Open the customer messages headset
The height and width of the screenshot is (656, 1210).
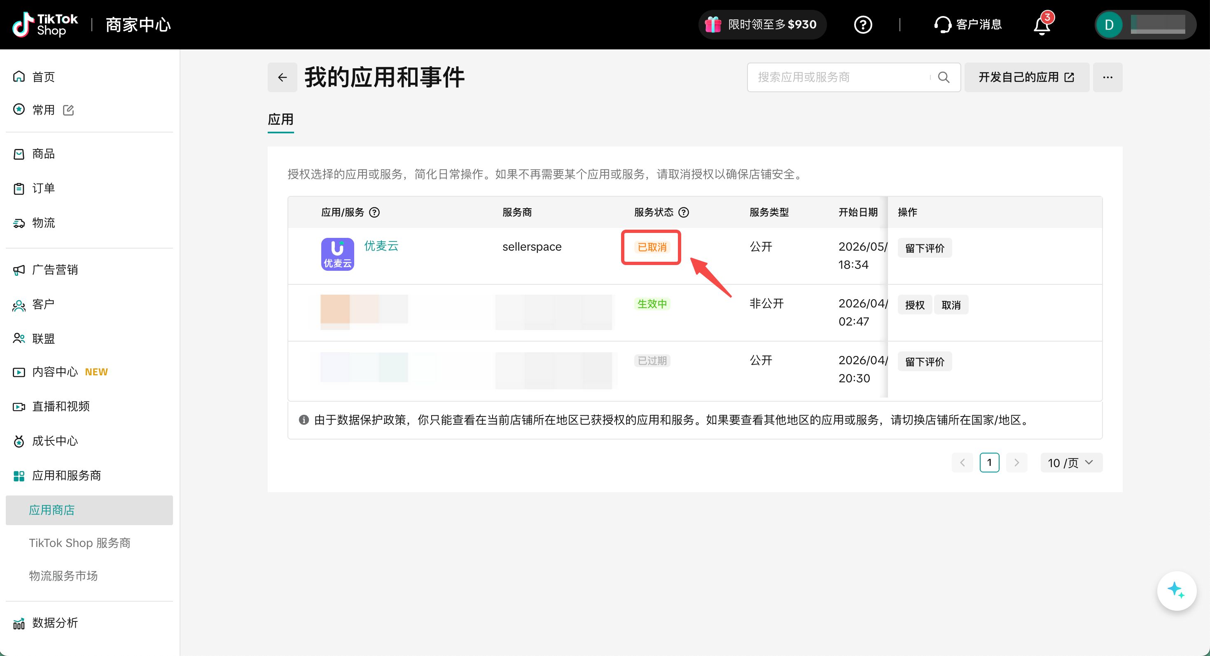pyautogui.click(x=968, y=24)
